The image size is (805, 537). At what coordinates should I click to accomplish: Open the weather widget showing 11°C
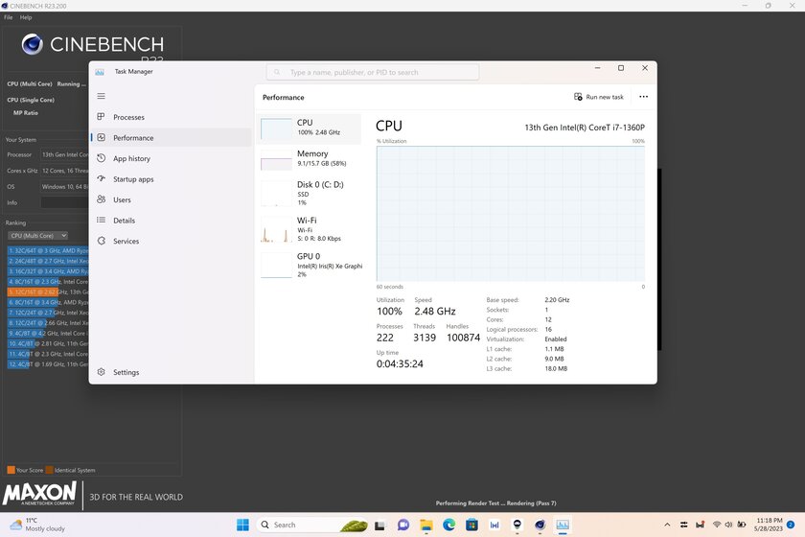[x=38, y=525]
